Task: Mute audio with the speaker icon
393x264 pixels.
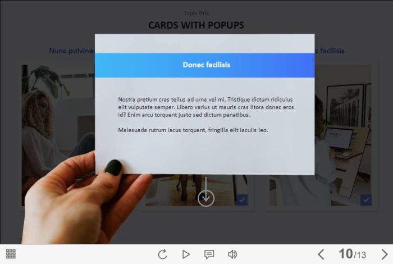Action: click(232, 254)
